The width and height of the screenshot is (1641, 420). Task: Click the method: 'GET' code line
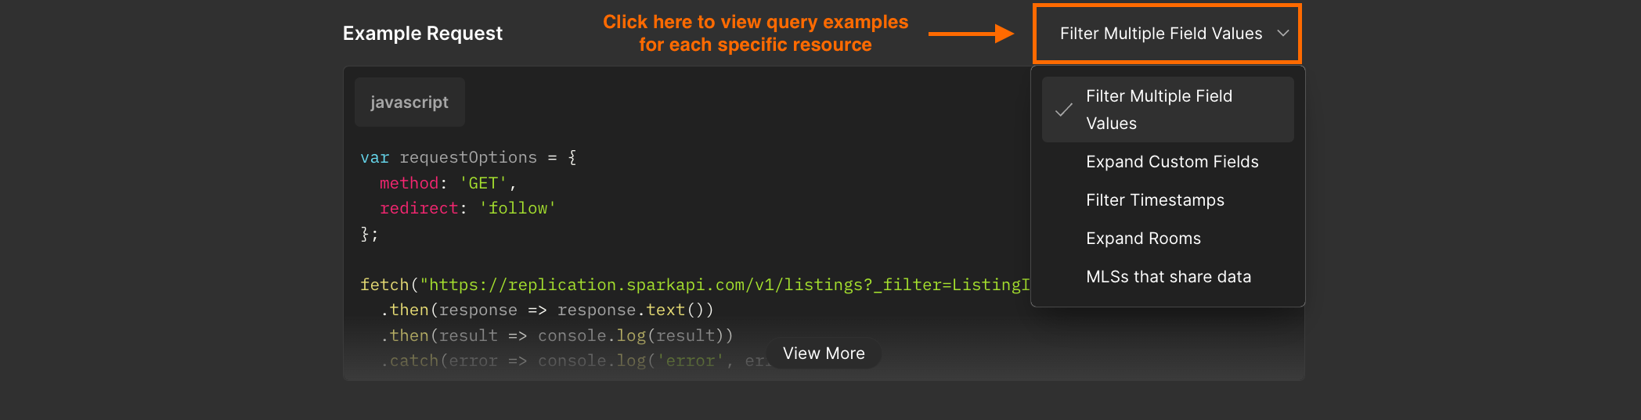click(448, 183)
